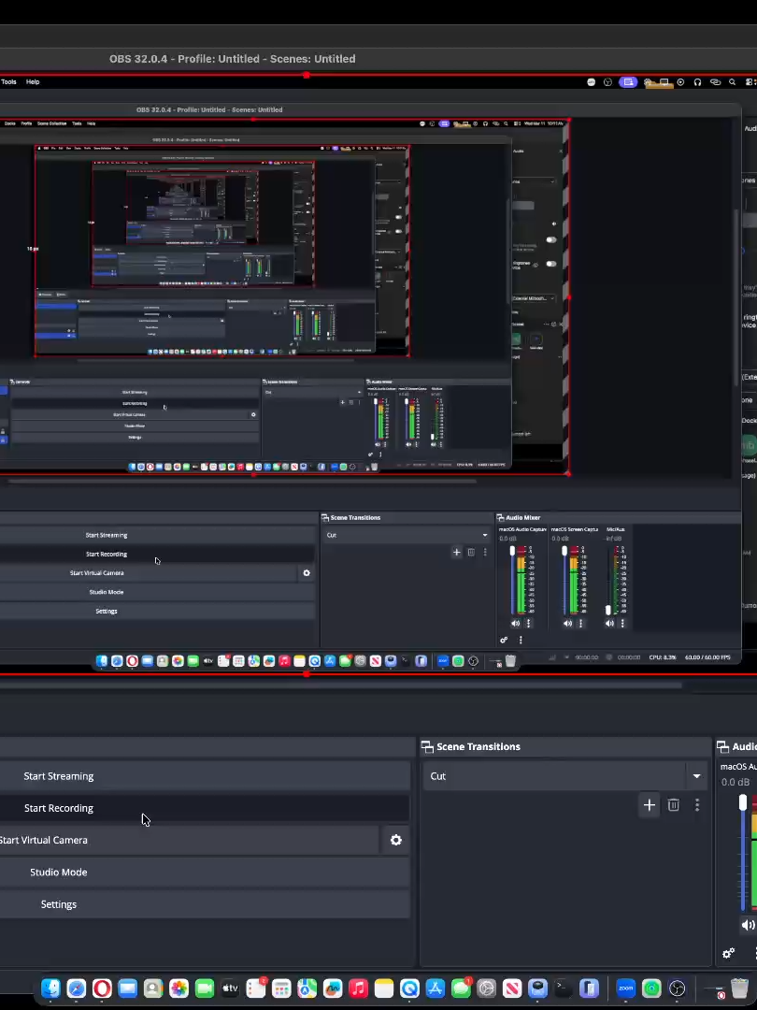
Task: Open Terminal from the Dock
Action: 564,988
